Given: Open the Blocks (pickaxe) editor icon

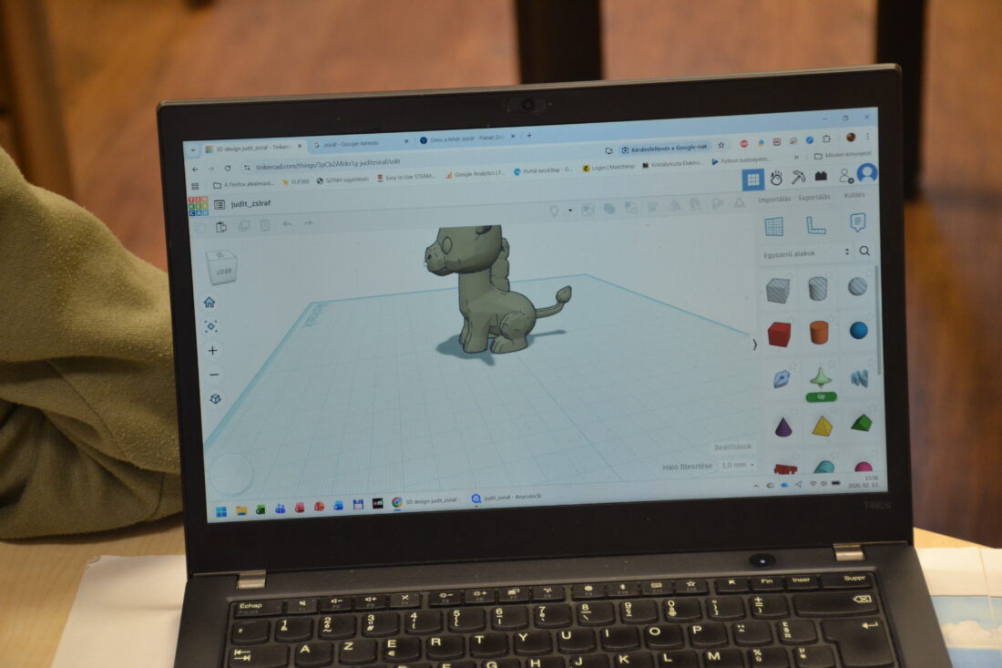Looking at the screenshot, I should coord(798,178).
